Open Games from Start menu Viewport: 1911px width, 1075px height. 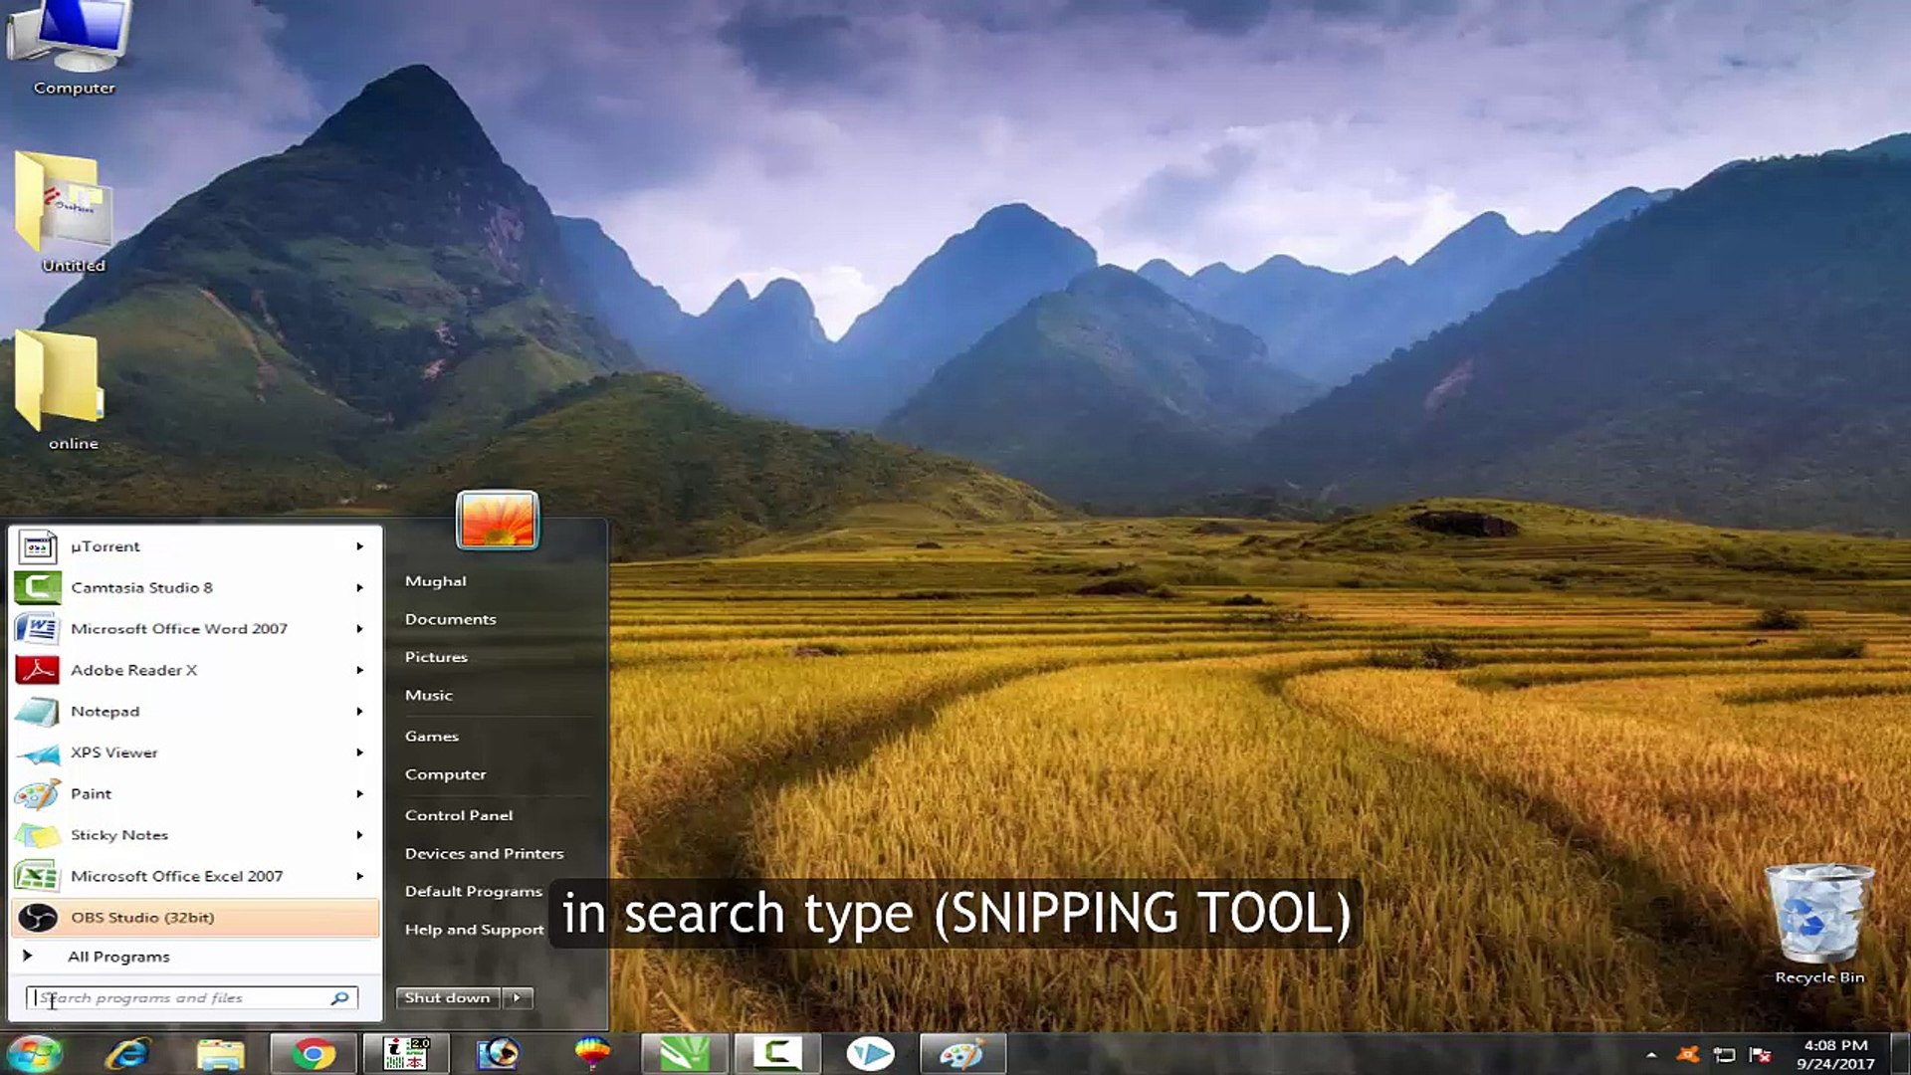point(431,737)
